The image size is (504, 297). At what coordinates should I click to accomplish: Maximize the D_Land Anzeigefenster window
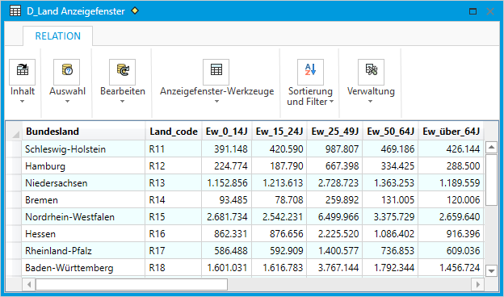(472, 11)
